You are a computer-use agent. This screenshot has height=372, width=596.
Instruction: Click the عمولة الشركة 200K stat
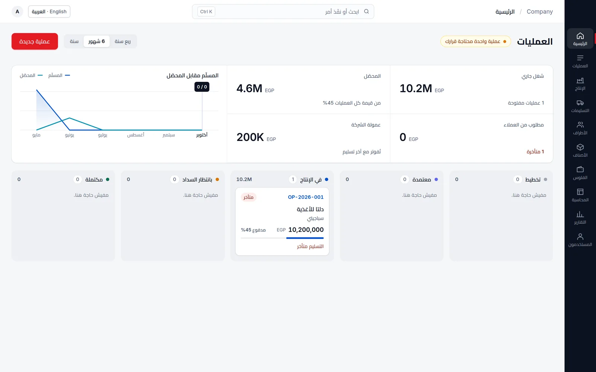(x=308, y=138)
